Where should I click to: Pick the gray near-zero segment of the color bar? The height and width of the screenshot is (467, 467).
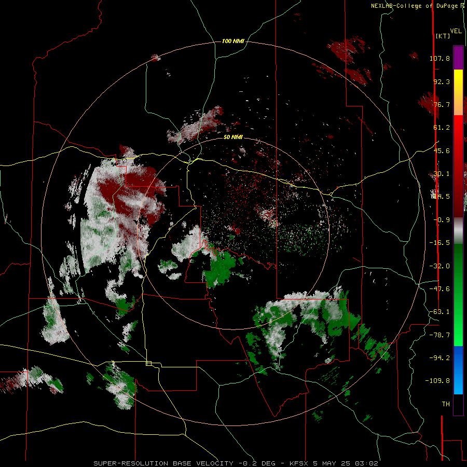point(458,231)
